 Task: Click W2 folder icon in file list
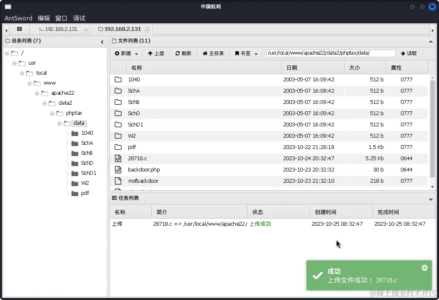(x=118, y=136)
